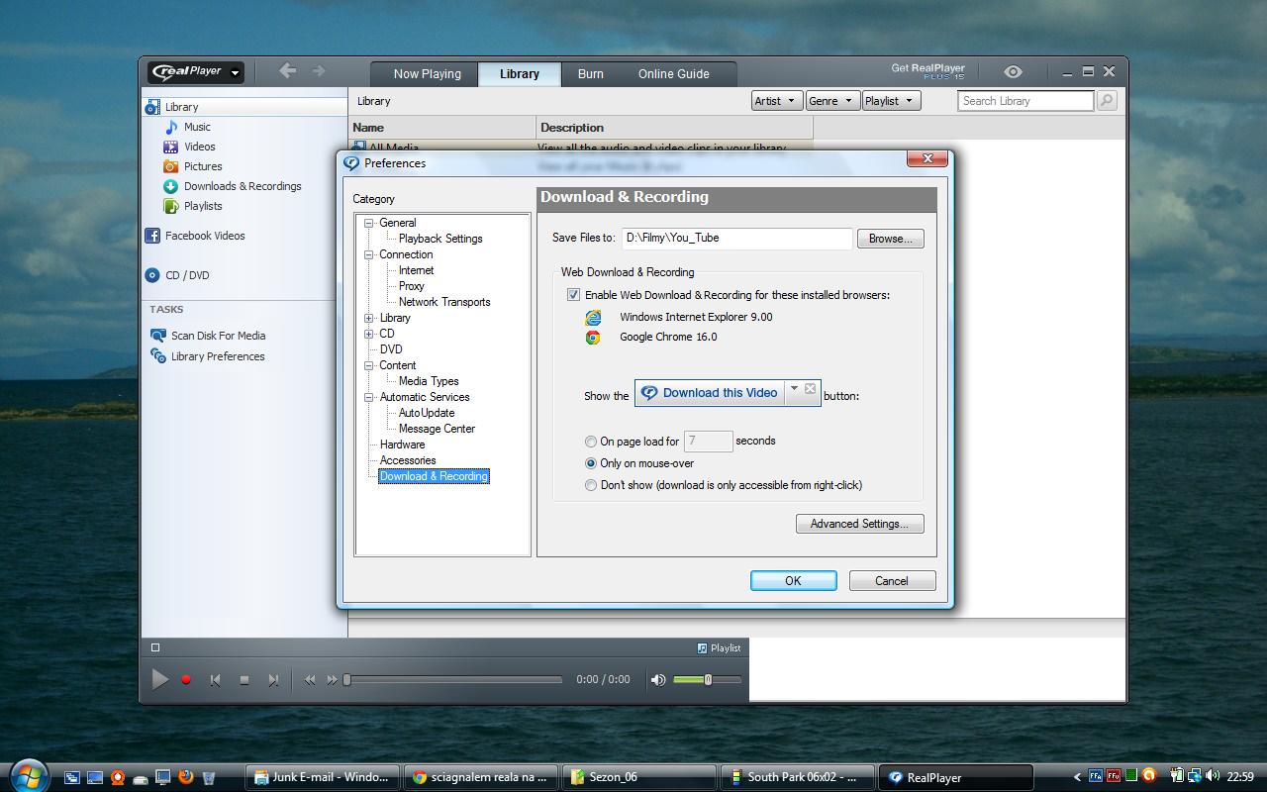Click the rewind button

[310, 680]
